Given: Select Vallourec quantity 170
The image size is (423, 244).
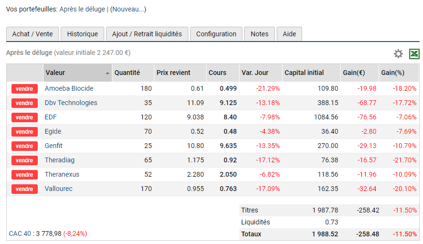Looking at the screenshot, I should [146, 189].
